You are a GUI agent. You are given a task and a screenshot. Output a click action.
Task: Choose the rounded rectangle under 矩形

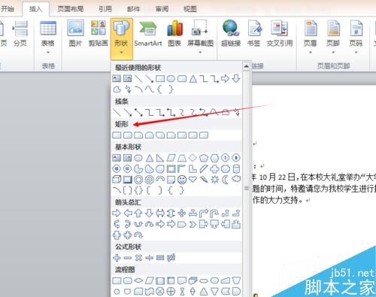click(128, 135)
